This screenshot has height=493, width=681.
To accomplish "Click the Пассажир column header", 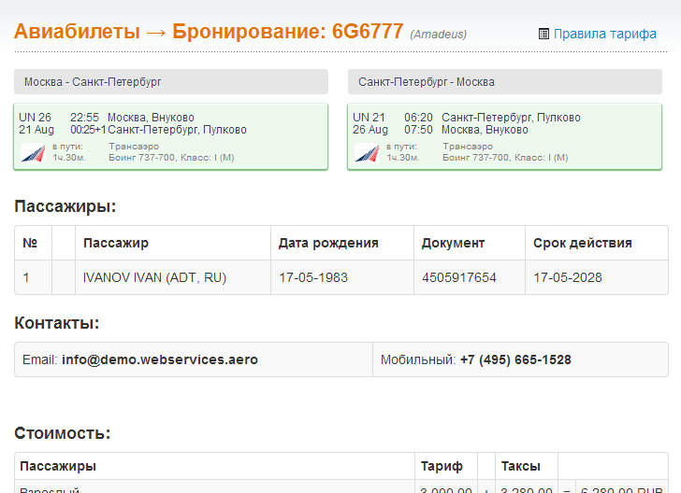I will coord(116,244).
